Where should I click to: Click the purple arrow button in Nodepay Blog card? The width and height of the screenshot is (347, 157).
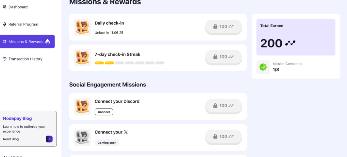coord(49,139)
